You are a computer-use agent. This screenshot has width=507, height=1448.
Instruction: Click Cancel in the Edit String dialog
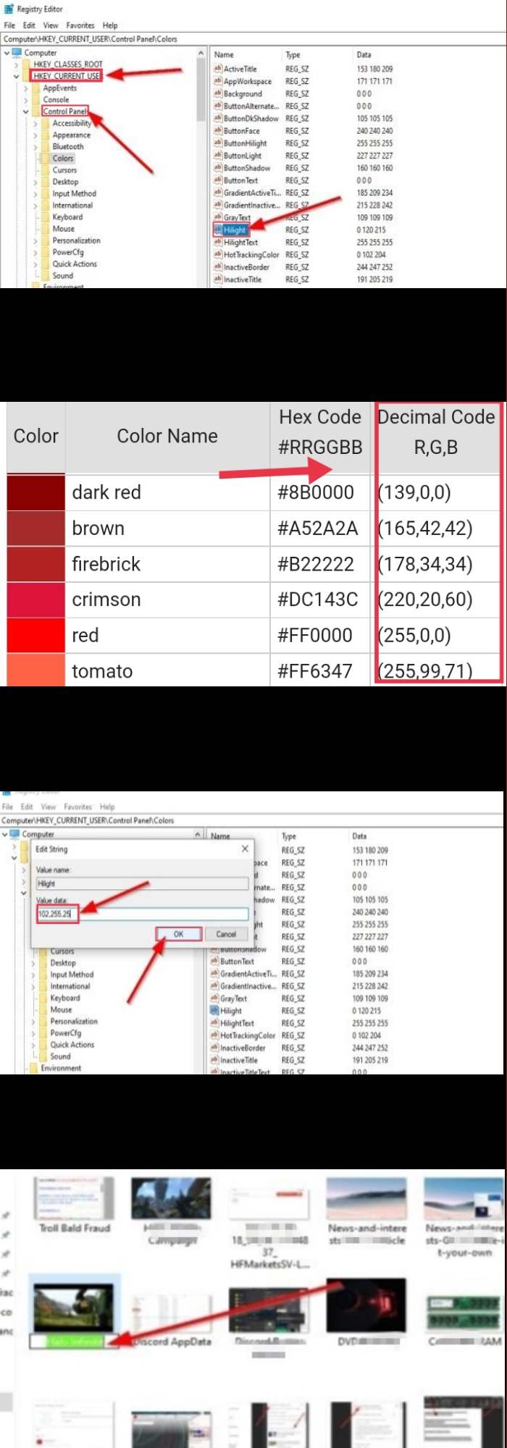point(226,934)
